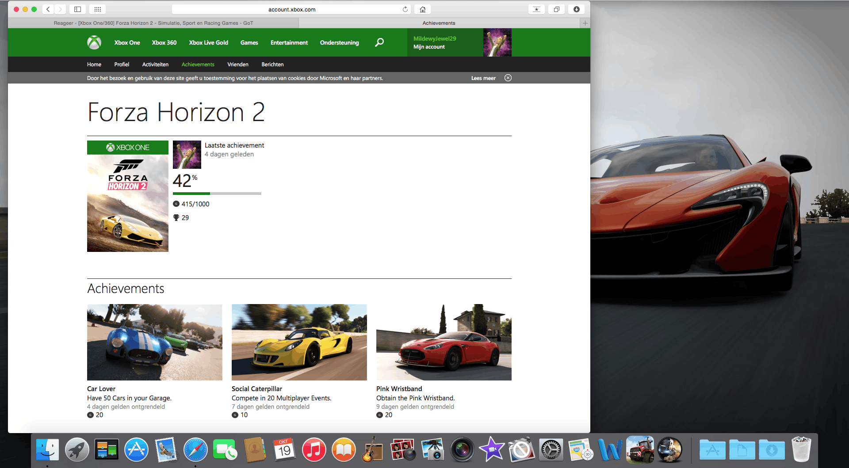Show all tabs overview button
The height and width of the screenshot is (468, 849).
coord(556,9)
